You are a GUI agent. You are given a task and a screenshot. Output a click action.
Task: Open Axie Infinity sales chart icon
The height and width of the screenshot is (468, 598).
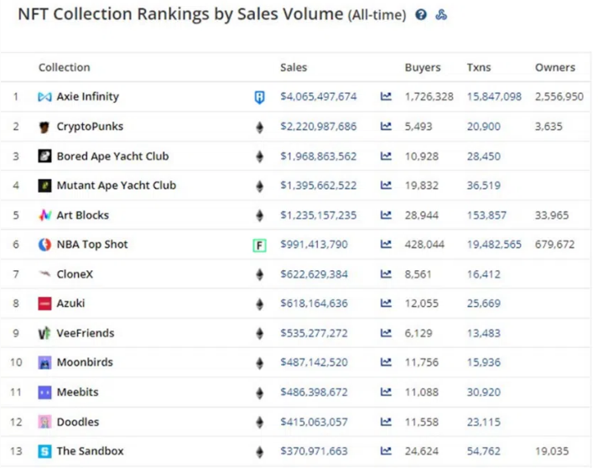(386, 97)
